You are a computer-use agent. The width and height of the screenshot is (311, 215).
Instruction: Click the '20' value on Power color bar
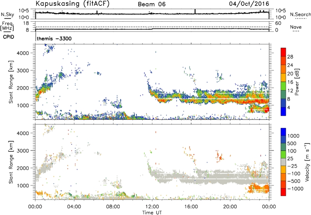pyautogui.click(x=290, y=74)
